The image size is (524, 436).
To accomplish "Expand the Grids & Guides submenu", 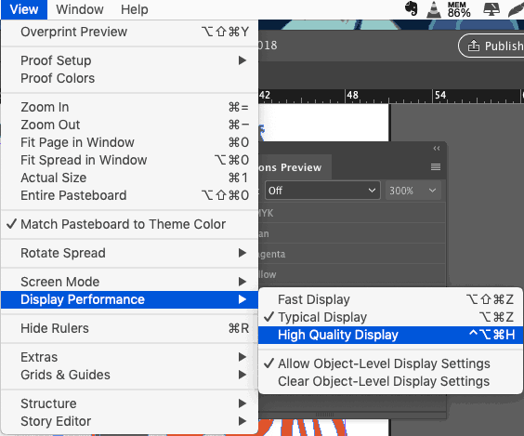I will (x=129, y=375).
